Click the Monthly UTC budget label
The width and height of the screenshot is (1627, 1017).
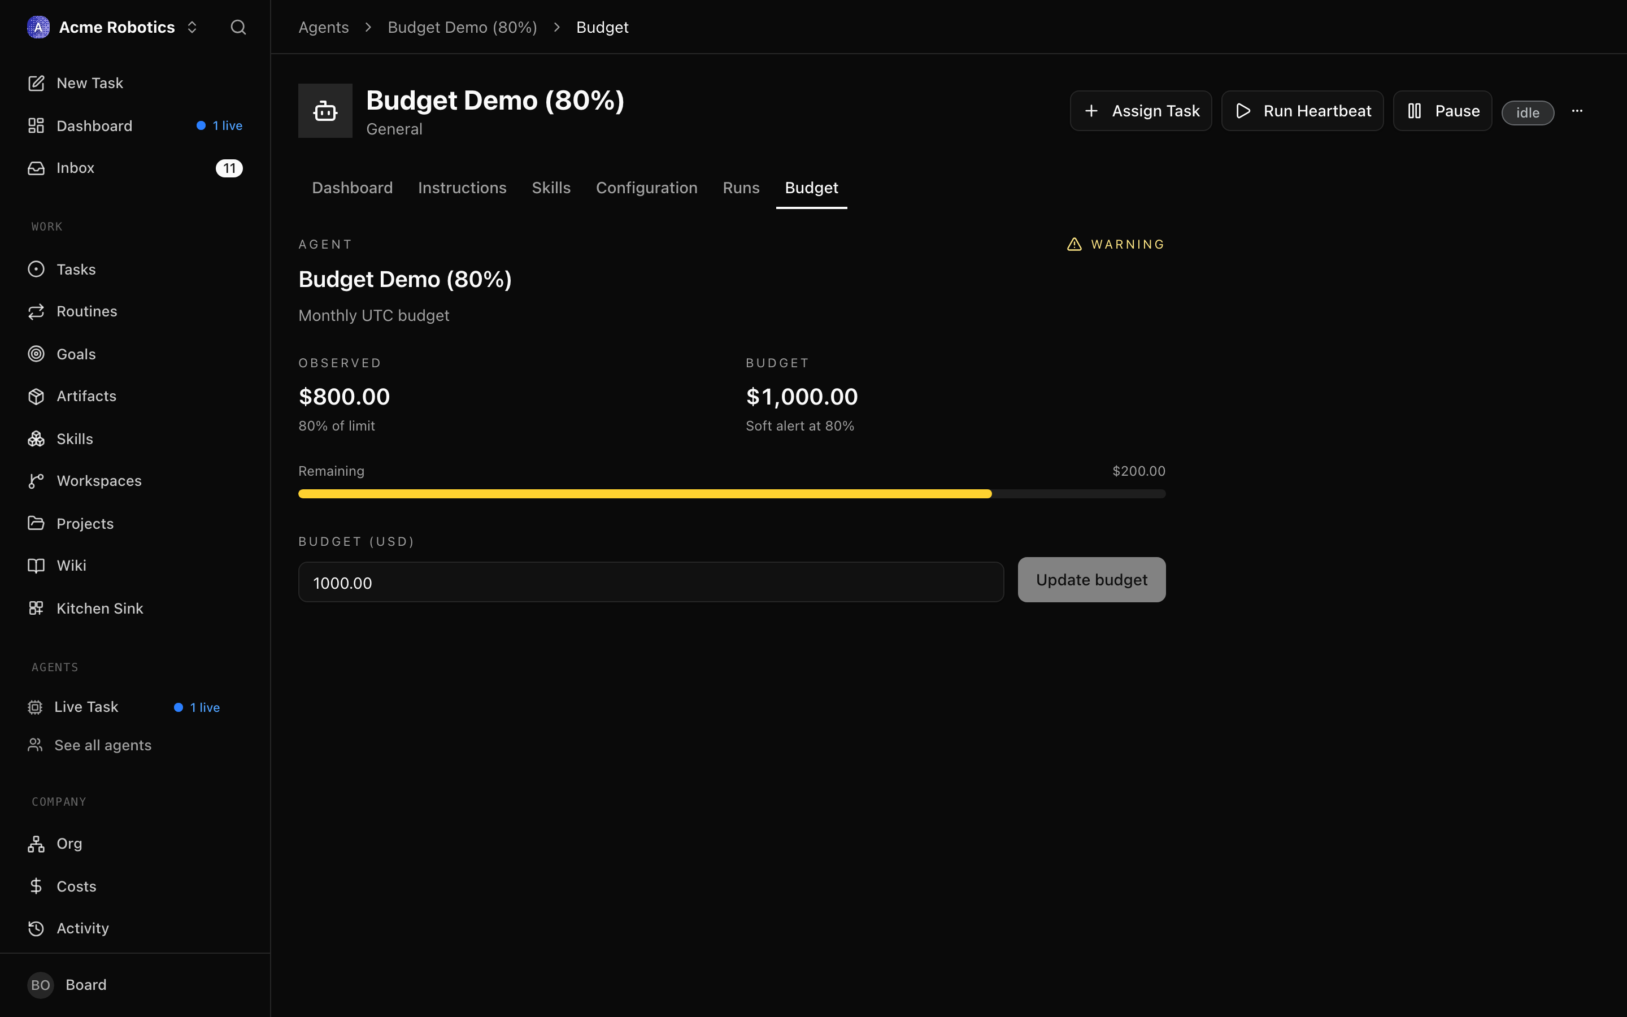[374, 315]
